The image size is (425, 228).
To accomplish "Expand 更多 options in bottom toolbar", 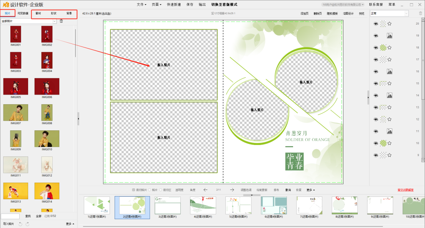I will coord(311,190).
